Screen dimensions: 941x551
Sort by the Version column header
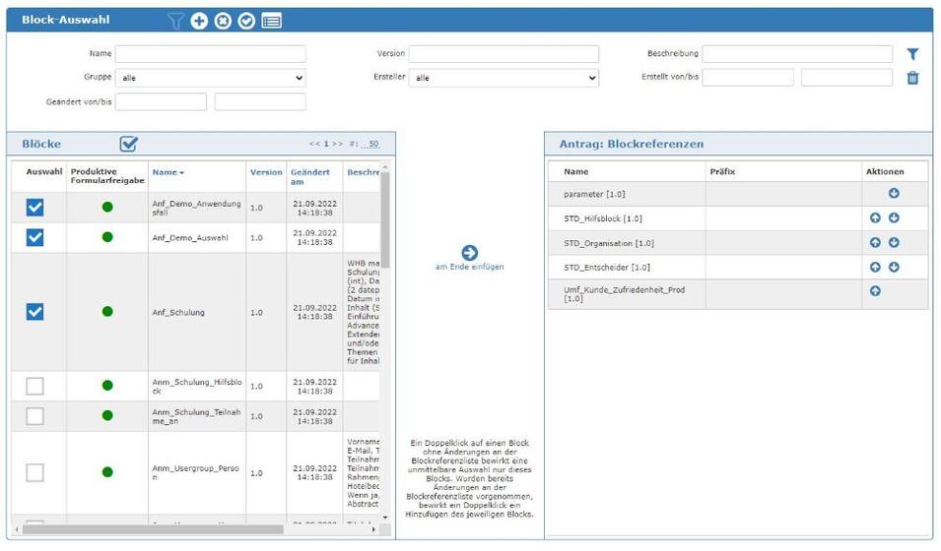[x=266, y=172]
